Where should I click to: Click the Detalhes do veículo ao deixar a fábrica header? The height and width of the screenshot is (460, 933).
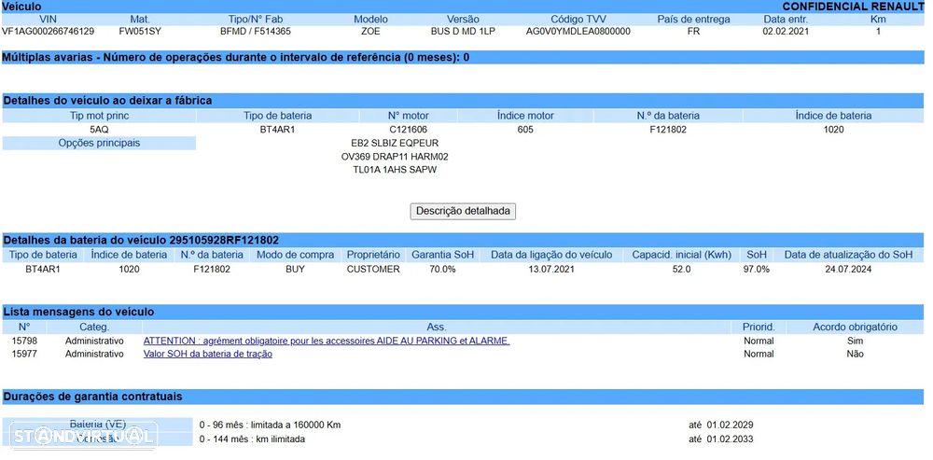point(463,101)
